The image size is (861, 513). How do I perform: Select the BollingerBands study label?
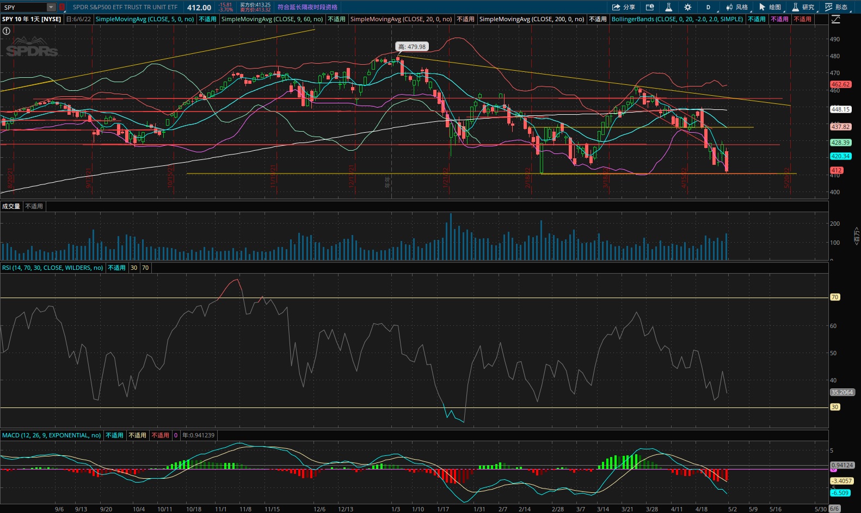[x=677, y=19]
